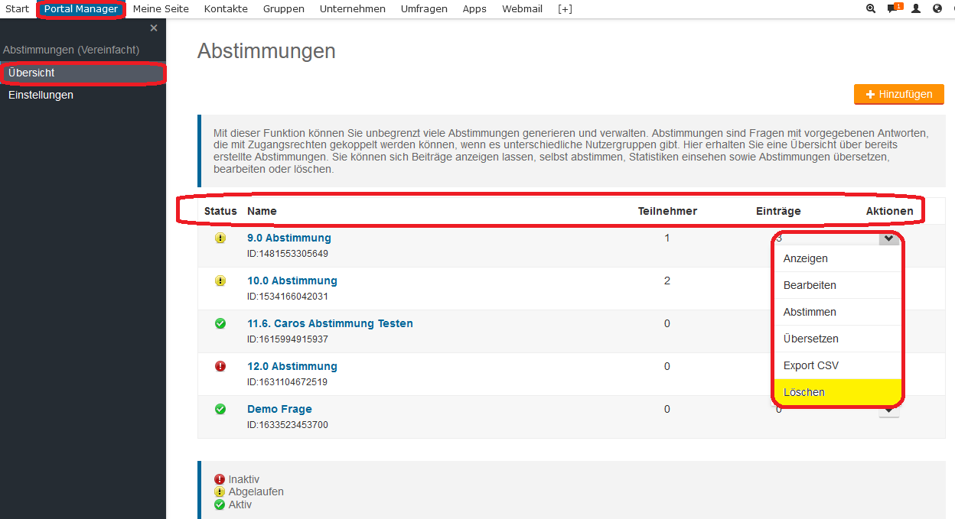Click the yellow Abgelaufen legend icon
The image size is (955, 519).
pos(220,491)
